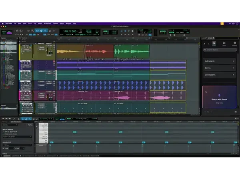Click the Clip Effects tab at bottom
Screen dimensions: 240x180
(16, 156)
